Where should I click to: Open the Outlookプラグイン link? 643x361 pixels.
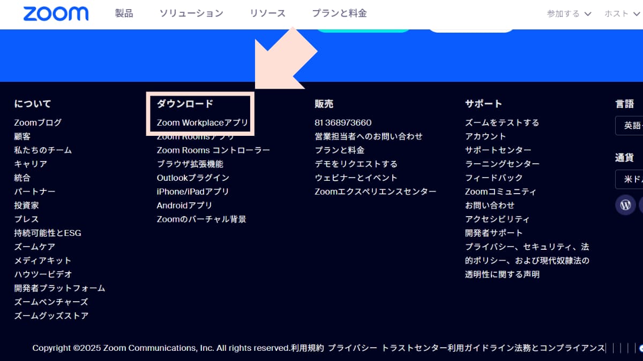tap(193, 178)
